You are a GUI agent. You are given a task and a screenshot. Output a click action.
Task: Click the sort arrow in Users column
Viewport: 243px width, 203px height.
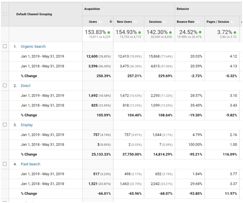(x=110, y=22)
